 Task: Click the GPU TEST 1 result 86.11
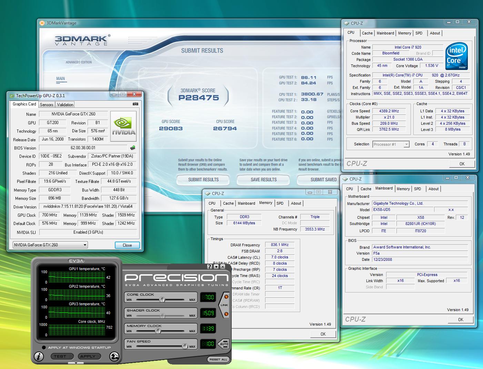(x=309, y=78)
